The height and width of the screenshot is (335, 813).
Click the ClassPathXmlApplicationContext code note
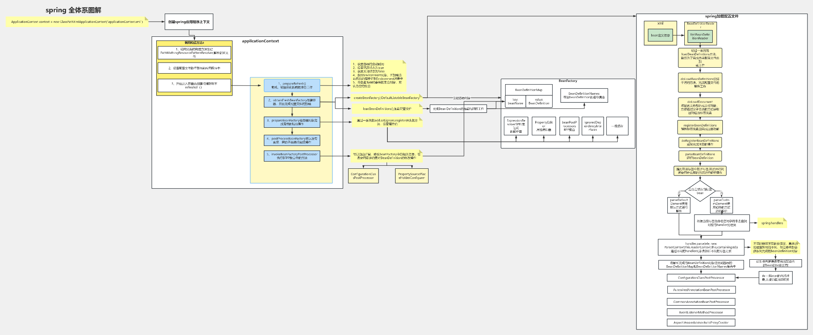pos(77,22)
